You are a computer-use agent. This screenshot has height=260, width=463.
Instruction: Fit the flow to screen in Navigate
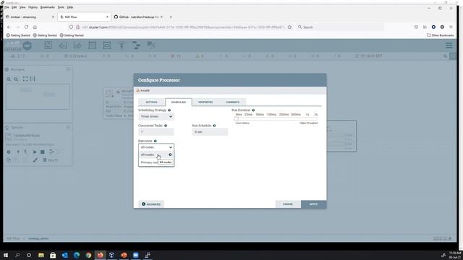point(25,79)
